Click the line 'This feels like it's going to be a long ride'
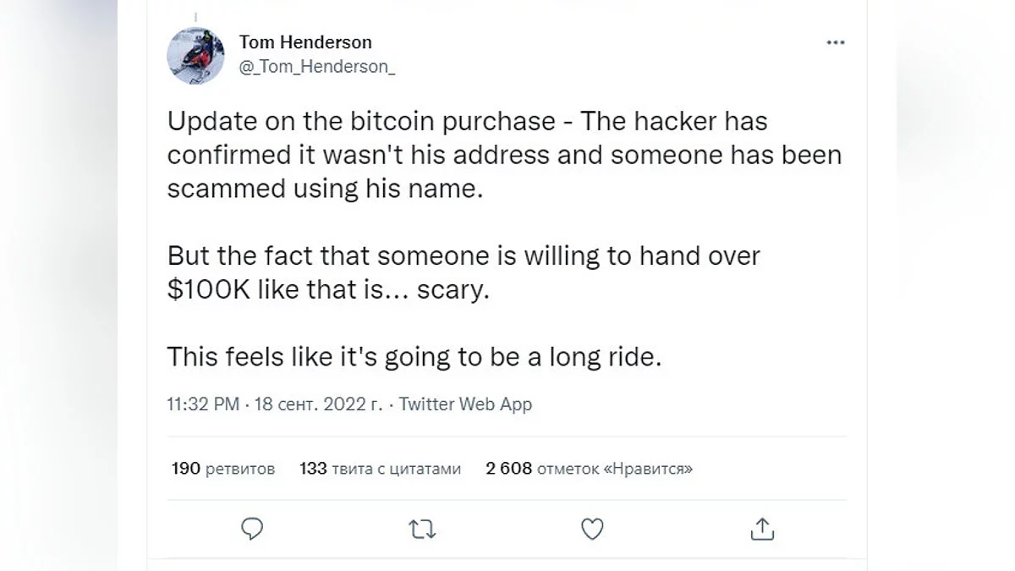The height and width of the screenshot is (571, 1015). 414,357
